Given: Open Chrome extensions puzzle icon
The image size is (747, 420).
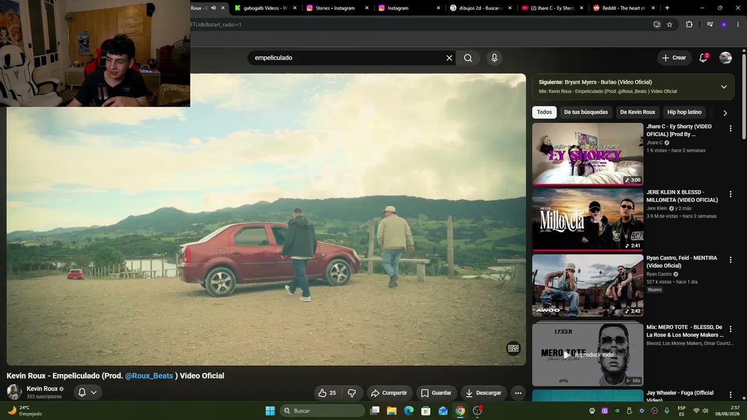Looking at the screenshot, I should 689,24.
